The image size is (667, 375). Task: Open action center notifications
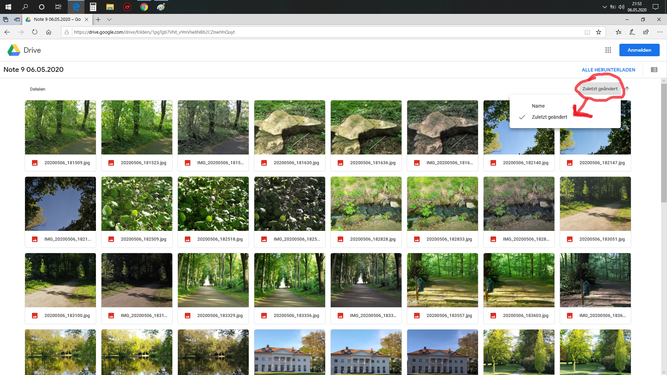pos(656,7)
